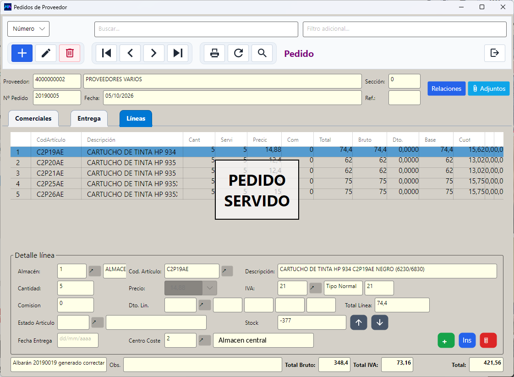The image size is (514, 377).
Task: Click the Comision field
Action: click(x=76, y=305)
